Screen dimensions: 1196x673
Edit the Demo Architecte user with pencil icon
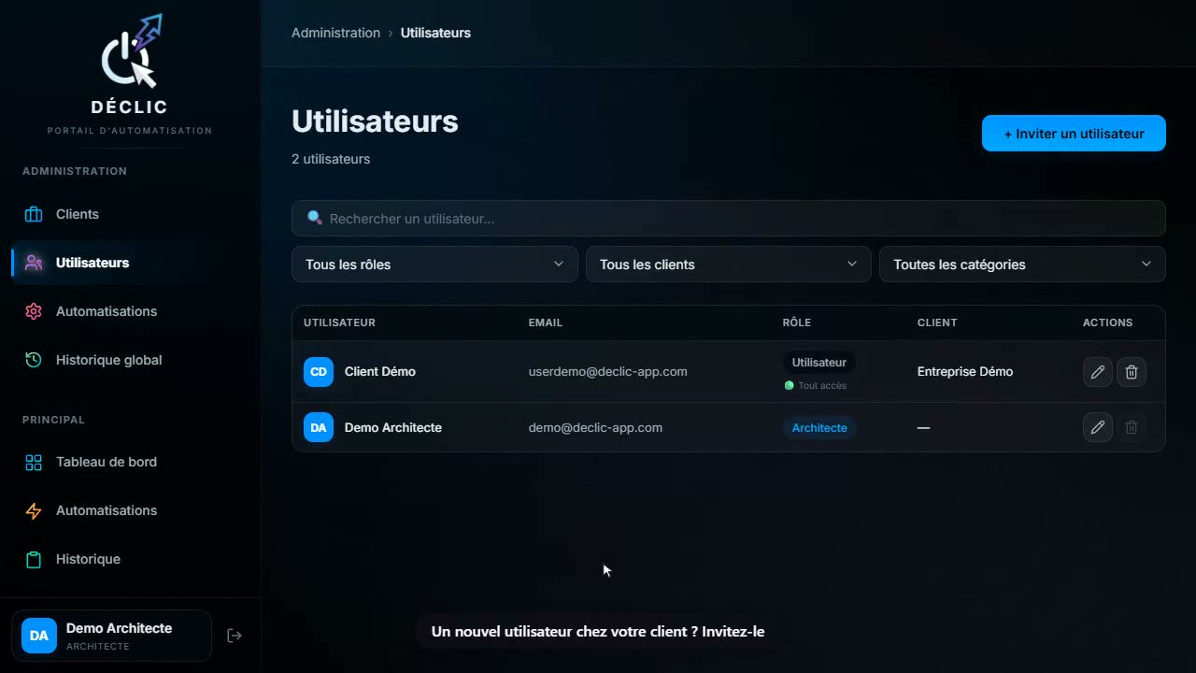point(1098,427)
